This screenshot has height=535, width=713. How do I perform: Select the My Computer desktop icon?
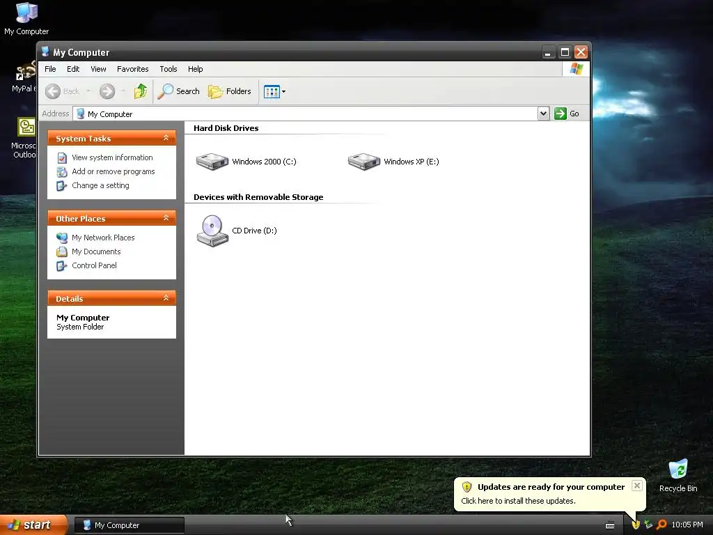click(26, 19)
